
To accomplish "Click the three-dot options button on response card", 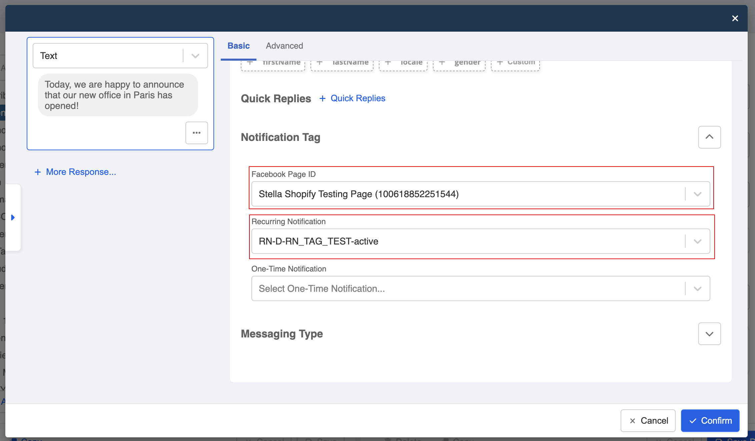I will pos(196,133).
